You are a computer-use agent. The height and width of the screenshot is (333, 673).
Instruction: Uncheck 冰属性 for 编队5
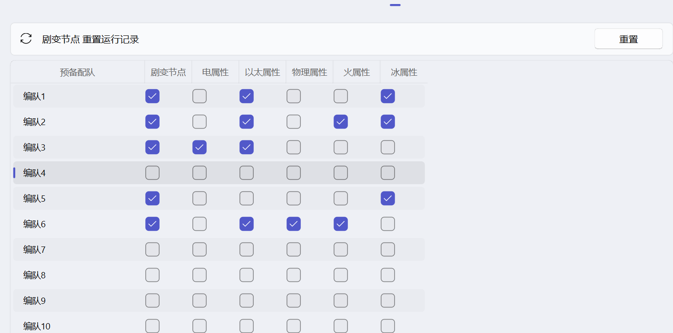click(387, 198)
